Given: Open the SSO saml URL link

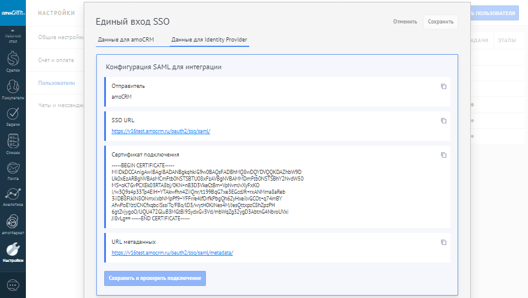Looking at the screenshot, I should 161,131.
